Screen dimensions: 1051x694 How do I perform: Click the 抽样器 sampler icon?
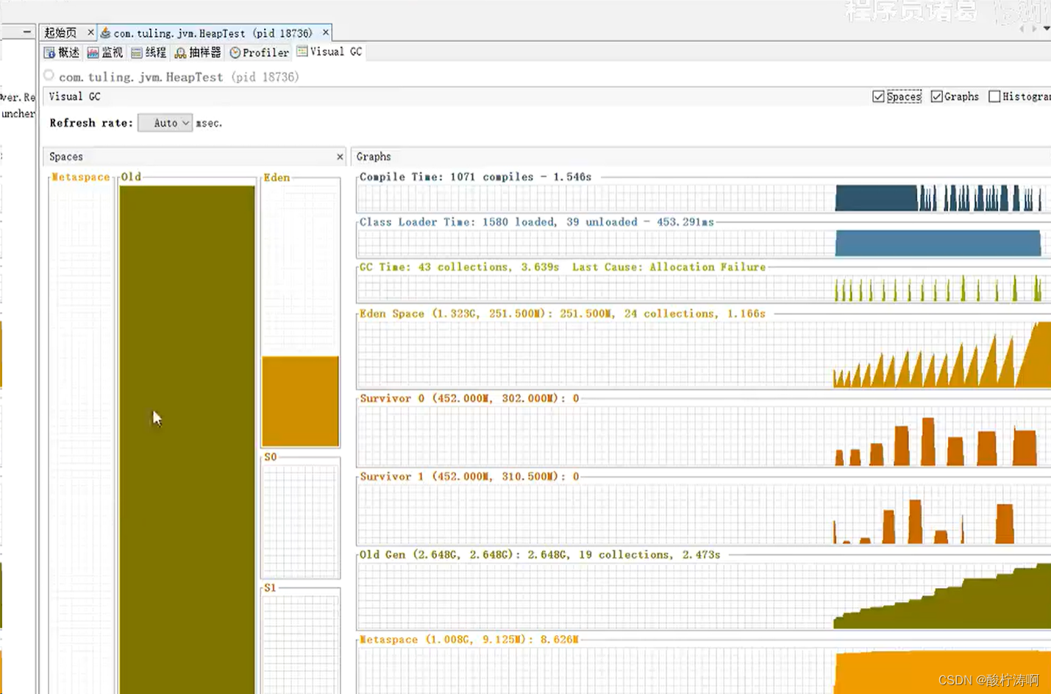(x=180, y=53)
